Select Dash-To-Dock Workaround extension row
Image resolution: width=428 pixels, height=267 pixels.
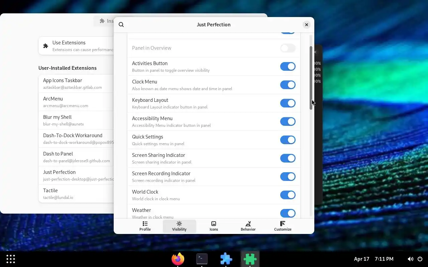click(x=76, y=139)
